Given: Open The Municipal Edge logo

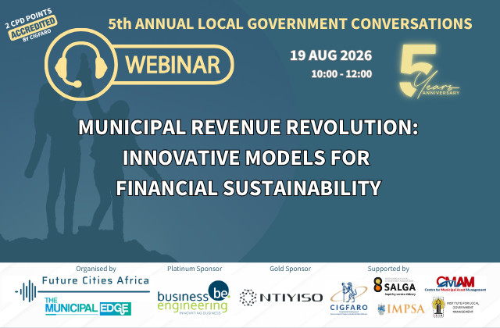Looking at the screenshot, I should click(x=87, y=307).
